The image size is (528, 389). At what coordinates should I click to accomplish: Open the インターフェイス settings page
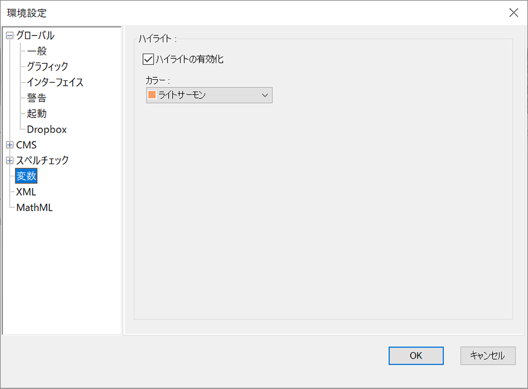tap(55, 82)
